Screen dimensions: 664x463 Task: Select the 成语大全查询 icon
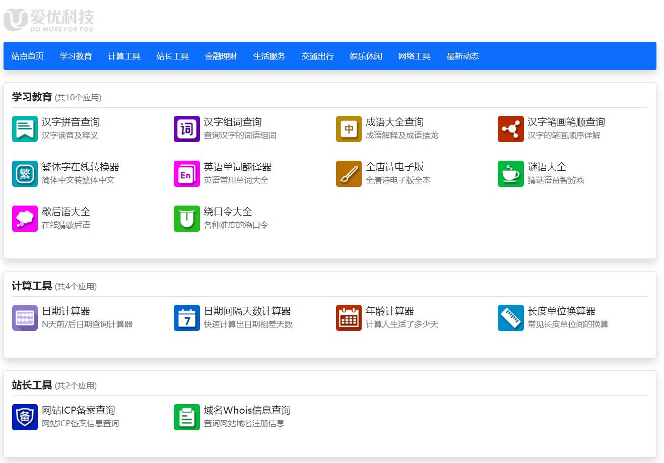[349, 128]
